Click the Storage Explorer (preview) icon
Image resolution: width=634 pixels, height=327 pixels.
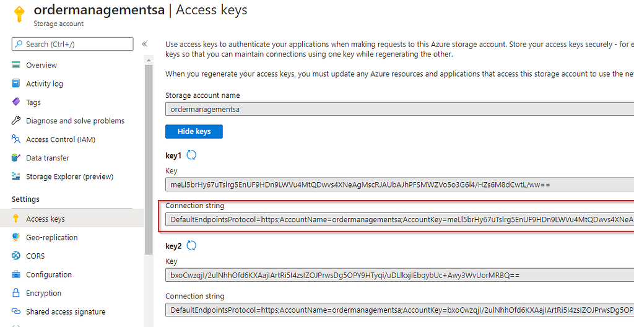pos(15,176)
